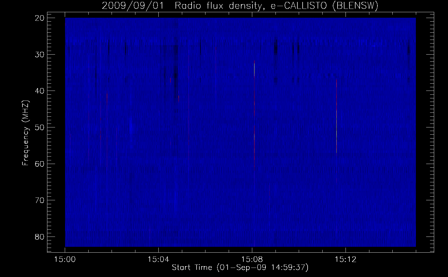Click the 'Frequency (MHZ)' axis label

[x=26, y=133]
